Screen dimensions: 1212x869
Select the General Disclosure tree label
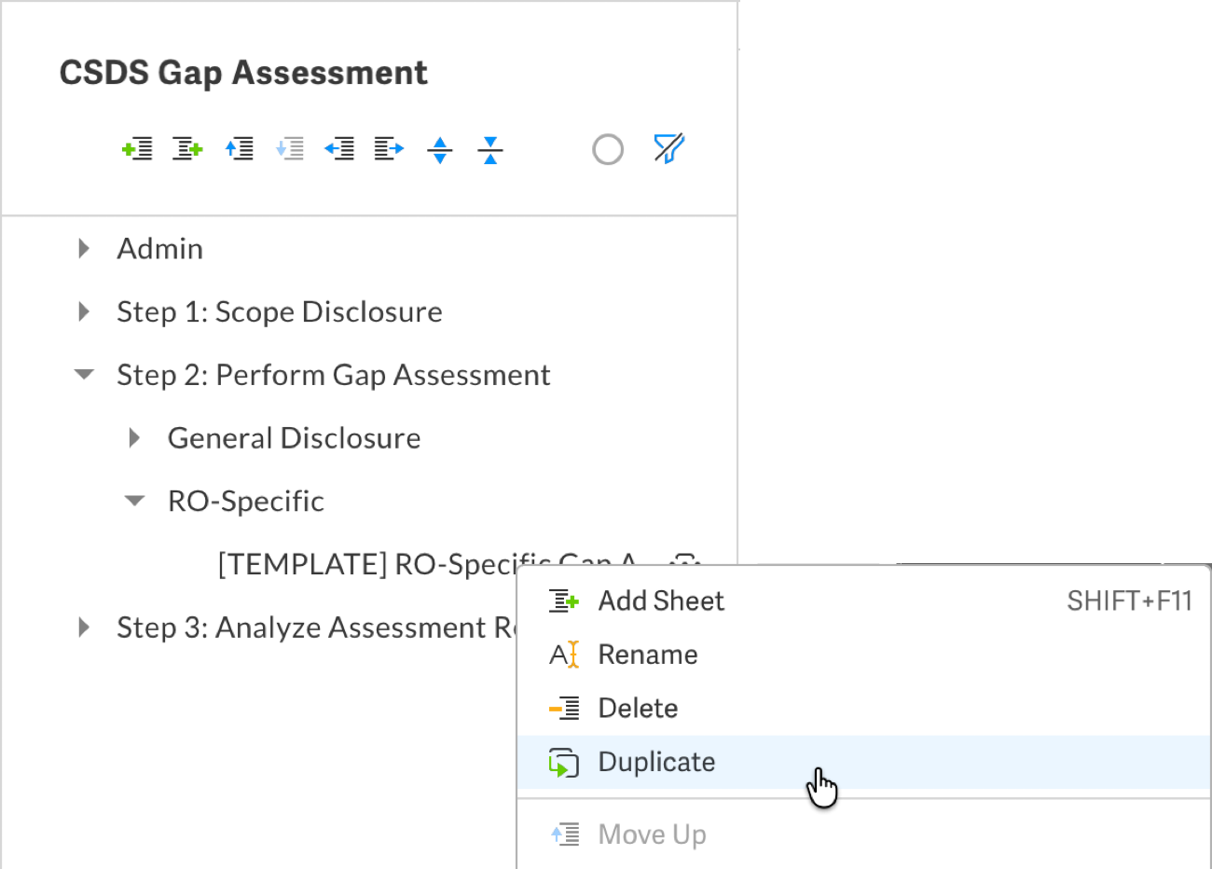(294, 438)
